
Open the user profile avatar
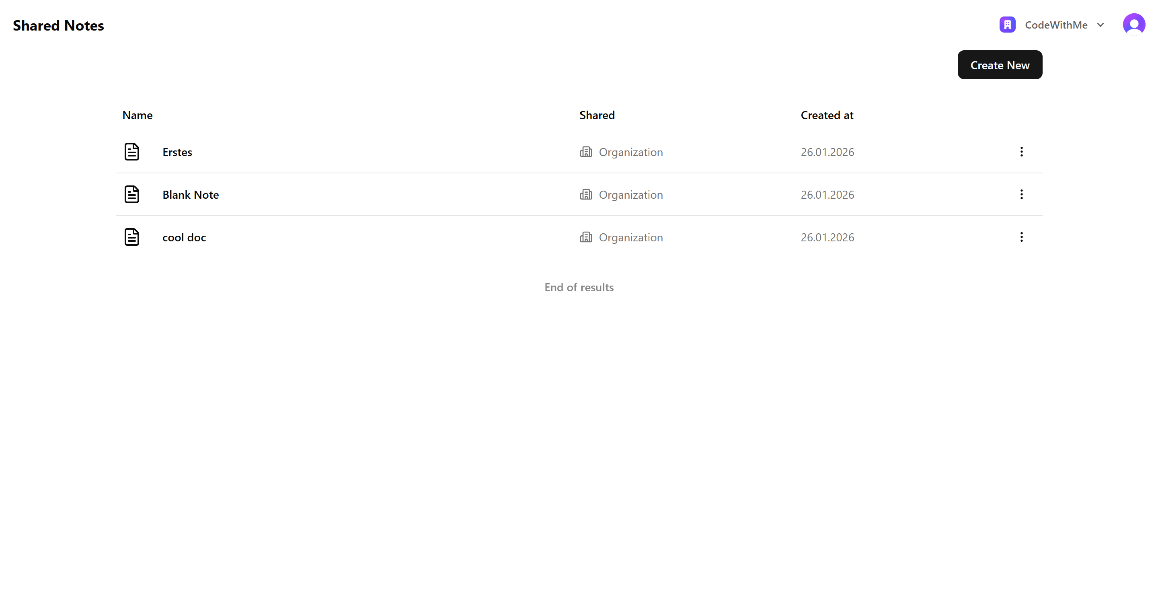coord(1134,25)
